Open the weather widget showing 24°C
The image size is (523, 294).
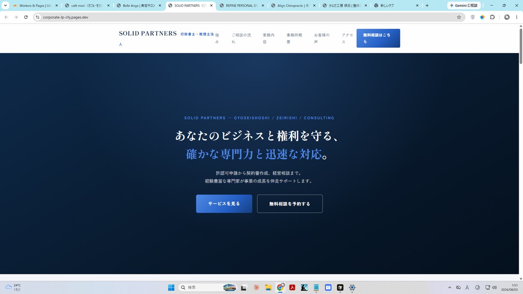(x=13, y=288)
